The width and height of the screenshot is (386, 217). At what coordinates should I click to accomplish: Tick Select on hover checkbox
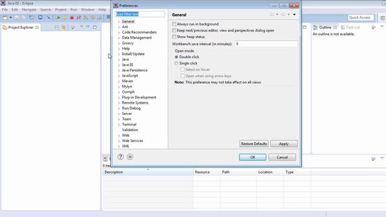pos(182,70)
